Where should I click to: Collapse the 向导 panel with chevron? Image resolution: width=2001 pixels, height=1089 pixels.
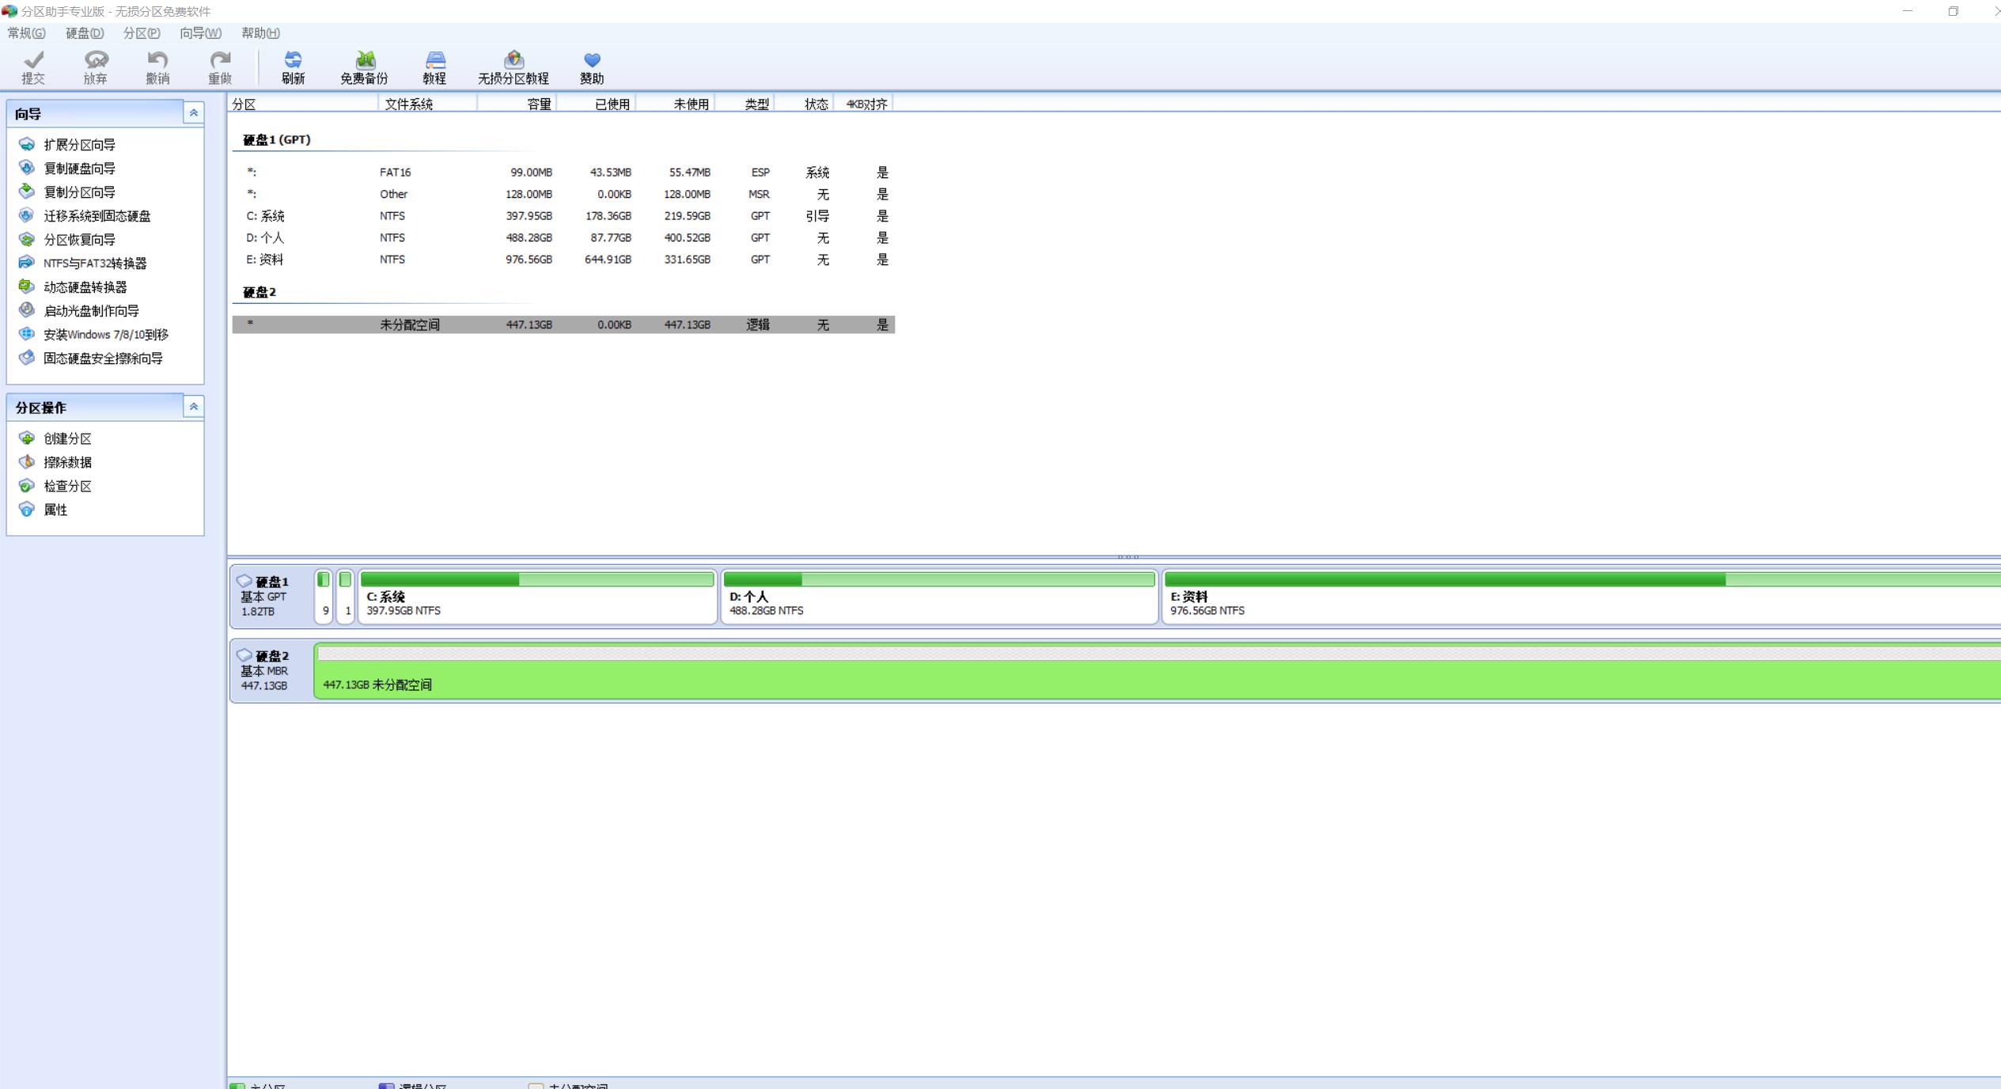(x=193, y=113)
